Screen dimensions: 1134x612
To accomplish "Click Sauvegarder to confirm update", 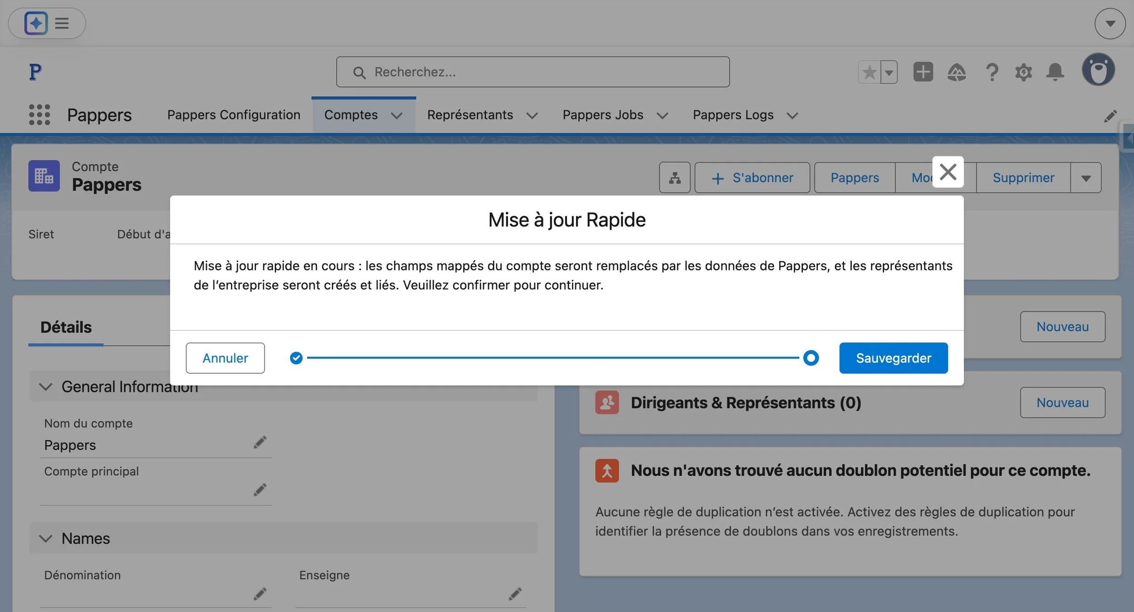I will [x=893, y=358].
